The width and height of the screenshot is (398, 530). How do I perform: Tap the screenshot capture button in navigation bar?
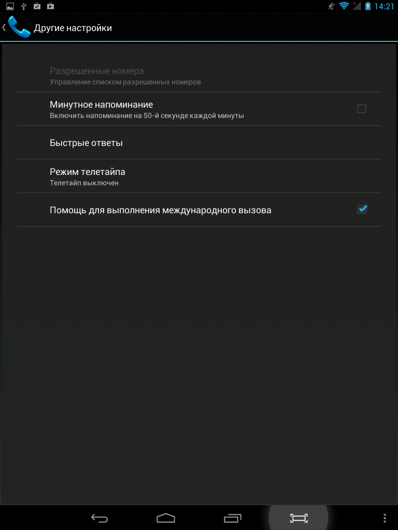click(299, 518)
